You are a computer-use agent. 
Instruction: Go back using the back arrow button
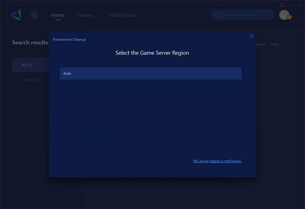tap(34, 15)
